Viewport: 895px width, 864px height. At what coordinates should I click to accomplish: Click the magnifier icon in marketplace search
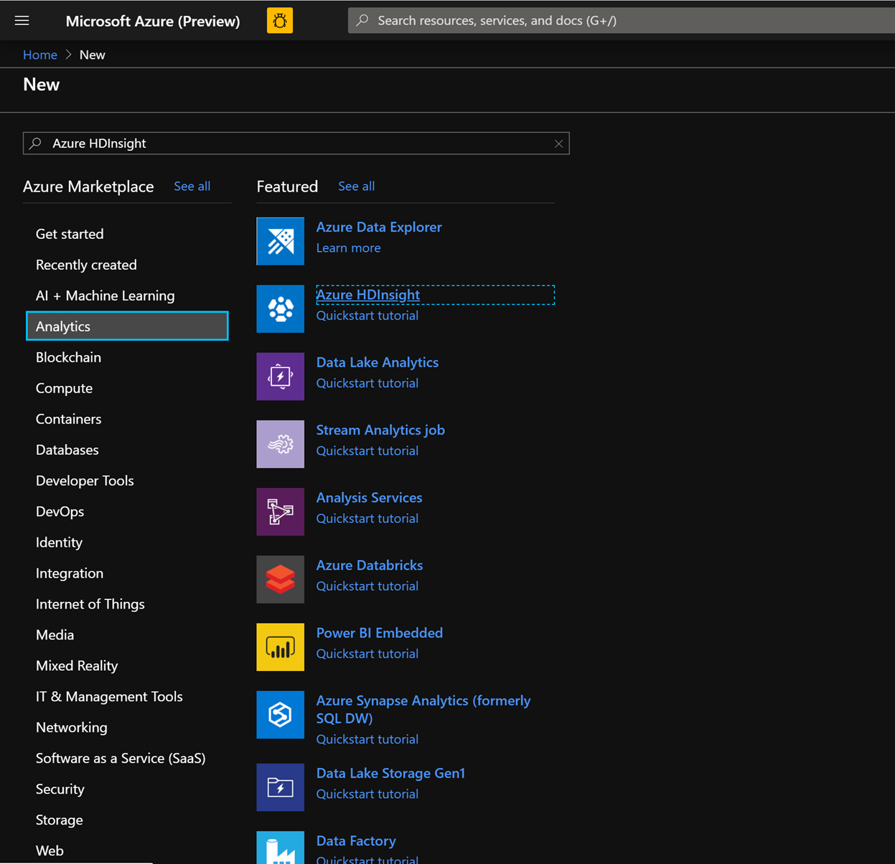(x=35, y=143)
